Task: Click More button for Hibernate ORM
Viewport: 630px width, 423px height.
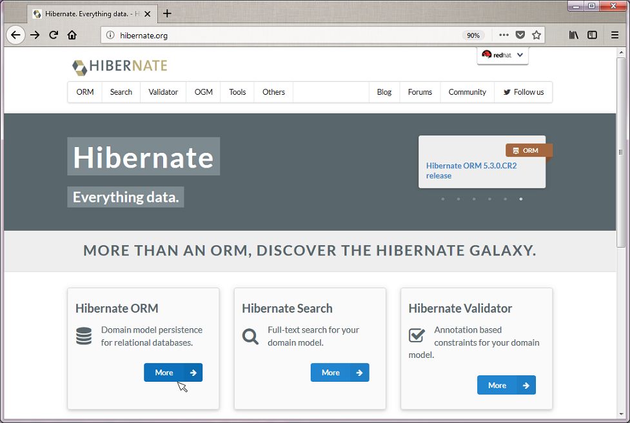Action: [173, 373]
